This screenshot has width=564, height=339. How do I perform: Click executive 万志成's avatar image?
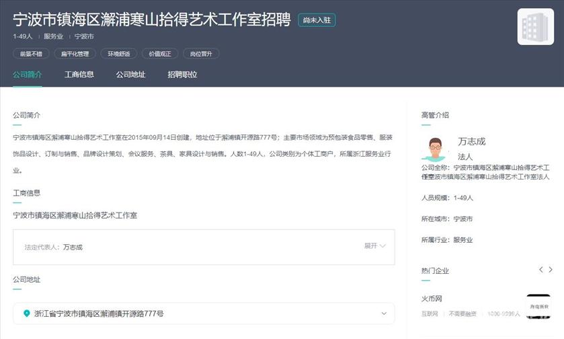click(435, 148)
